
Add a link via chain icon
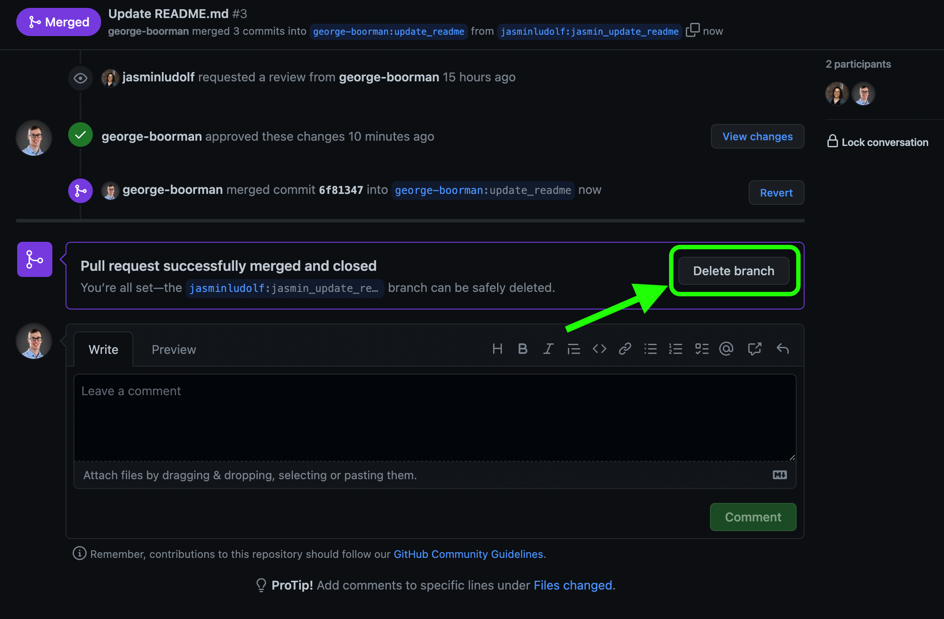coord(625,349)
